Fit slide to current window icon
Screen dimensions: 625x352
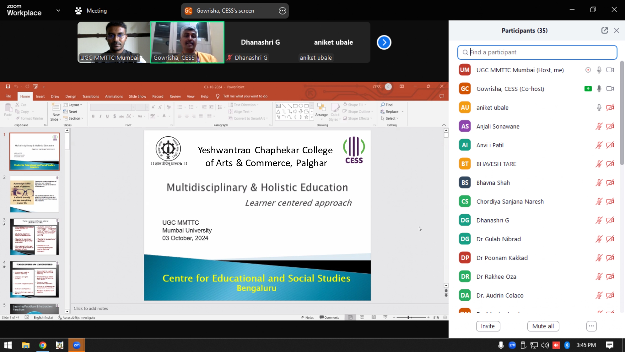click(445, 317)
